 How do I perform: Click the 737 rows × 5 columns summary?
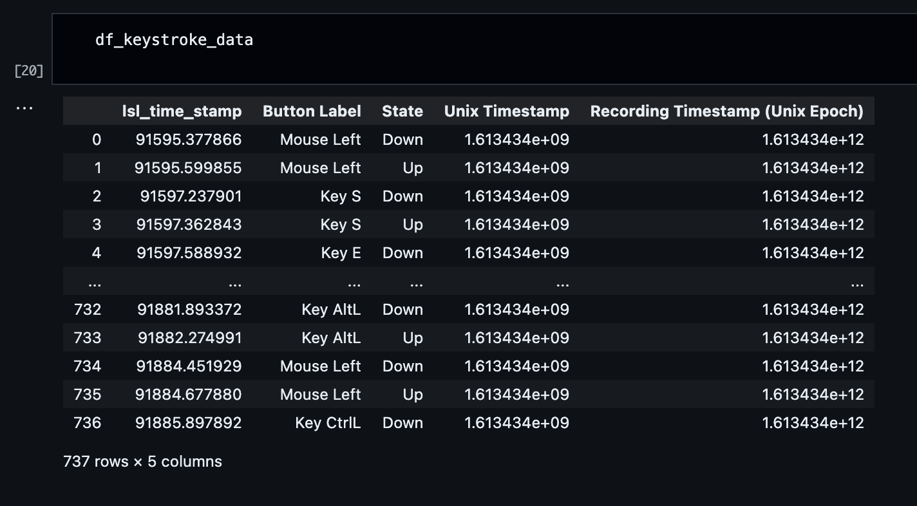click(x=142, y=462)
